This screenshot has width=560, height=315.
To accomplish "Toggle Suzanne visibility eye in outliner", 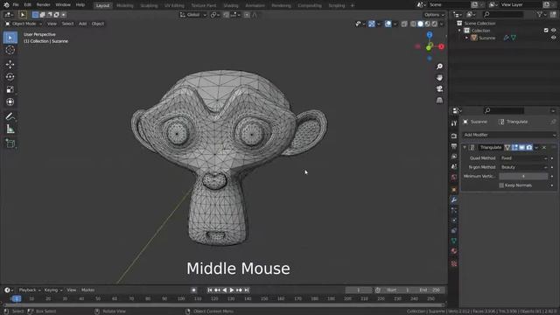I will (553, 38).
